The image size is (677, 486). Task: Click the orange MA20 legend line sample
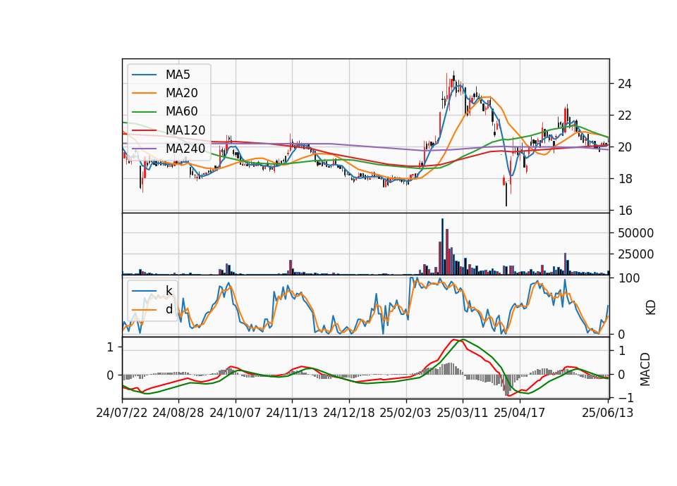click(144, 93)
